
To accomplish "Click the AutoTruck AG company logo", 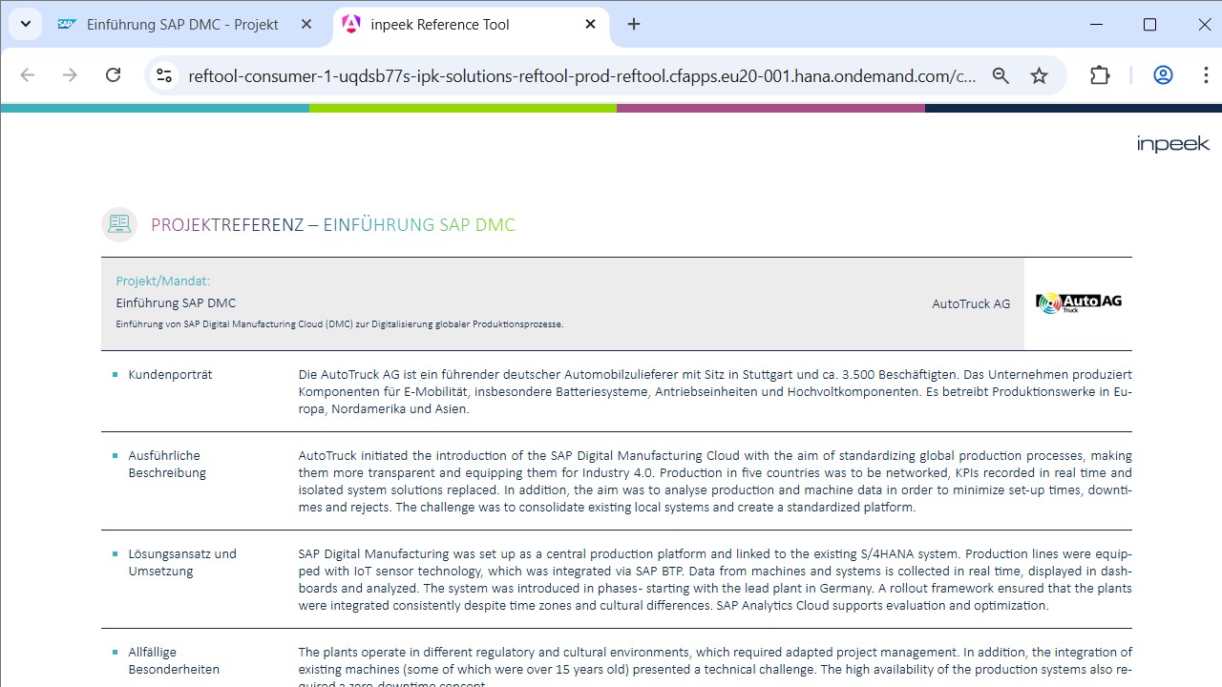I will [1078, 303].
